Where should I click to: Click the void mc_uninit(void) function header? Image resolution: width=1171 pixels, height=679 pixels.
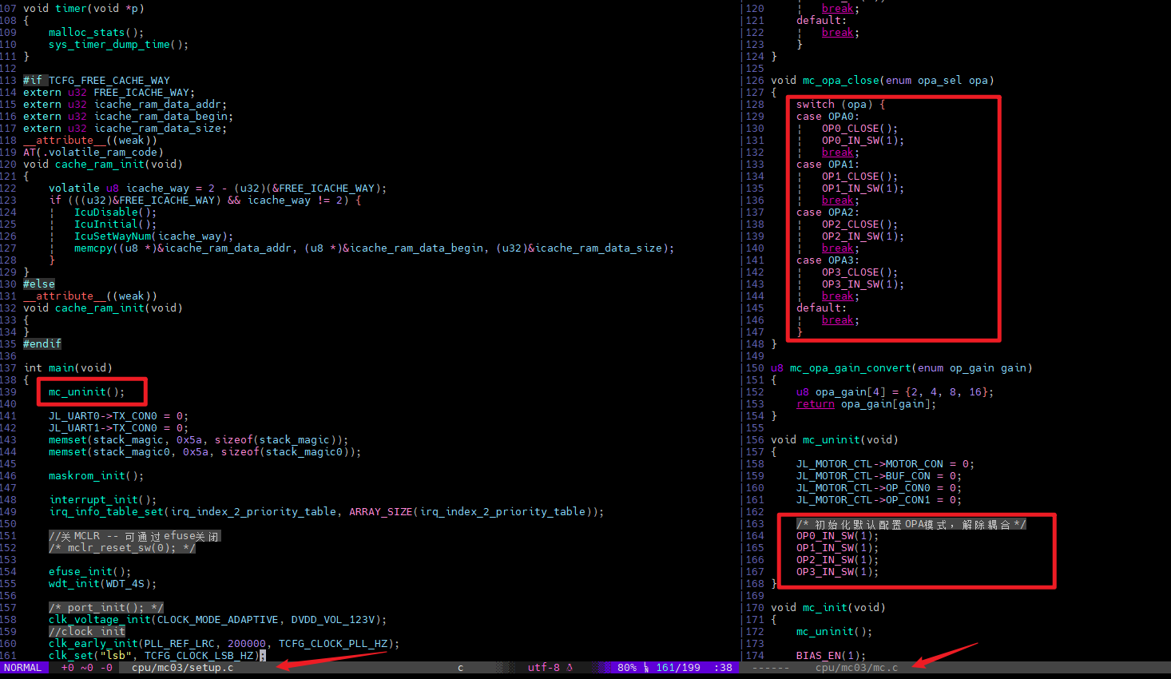coord(835,440)
